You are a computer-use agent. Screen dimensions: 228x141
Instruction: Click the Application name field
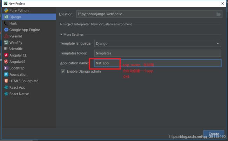(157, 63)
